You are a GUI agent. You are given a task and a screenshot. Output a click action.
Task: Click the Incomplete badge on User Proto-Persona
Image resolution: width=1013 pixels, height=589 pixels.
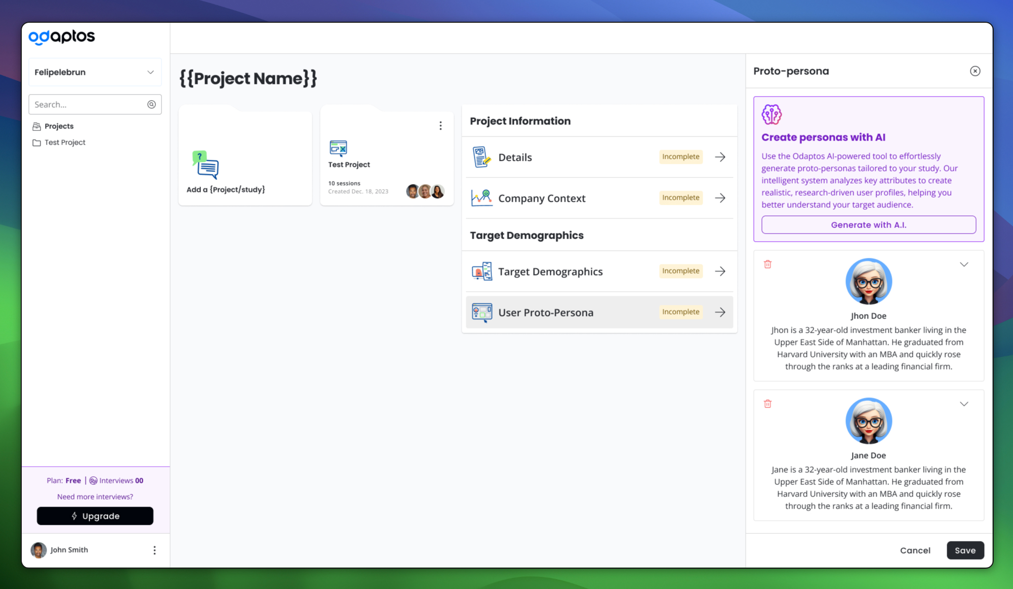tap(680, 312)
